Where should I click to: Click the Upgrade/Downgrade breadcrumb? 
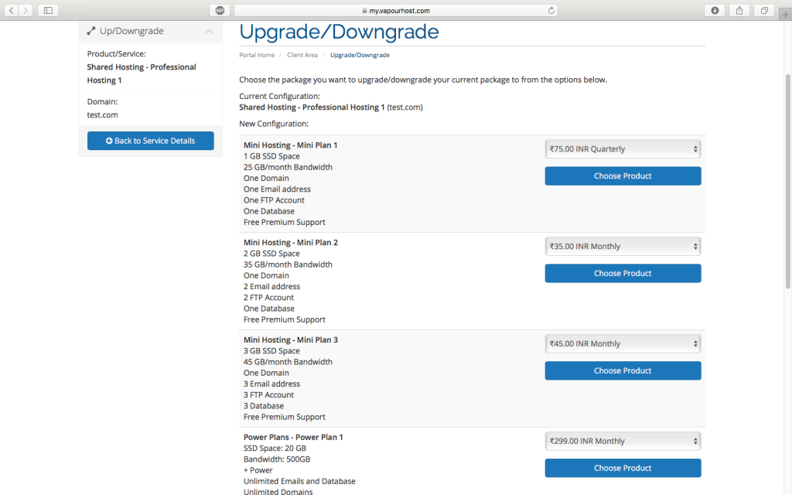pos(360,55)
